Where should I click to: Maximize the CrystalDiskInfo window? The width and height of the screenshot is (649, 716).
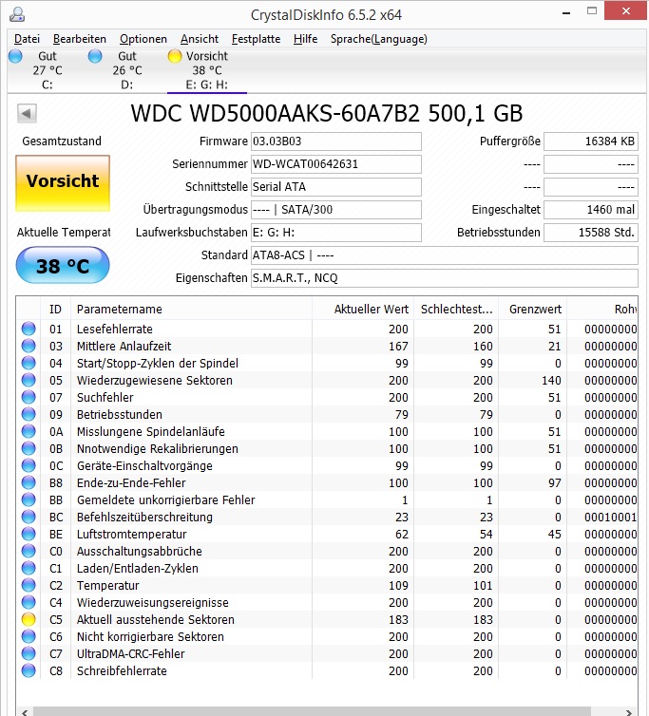pos(592,11)
